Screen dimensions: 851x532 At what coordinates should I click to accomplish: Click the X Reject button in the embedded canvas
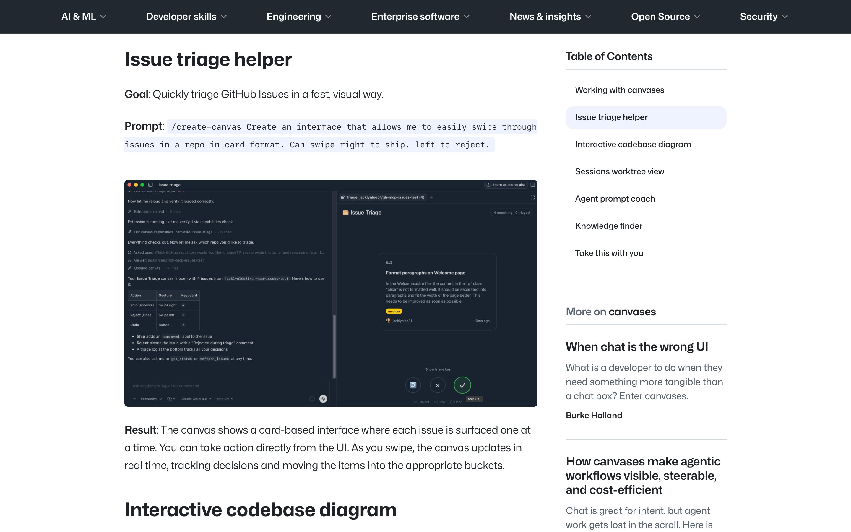437,385
